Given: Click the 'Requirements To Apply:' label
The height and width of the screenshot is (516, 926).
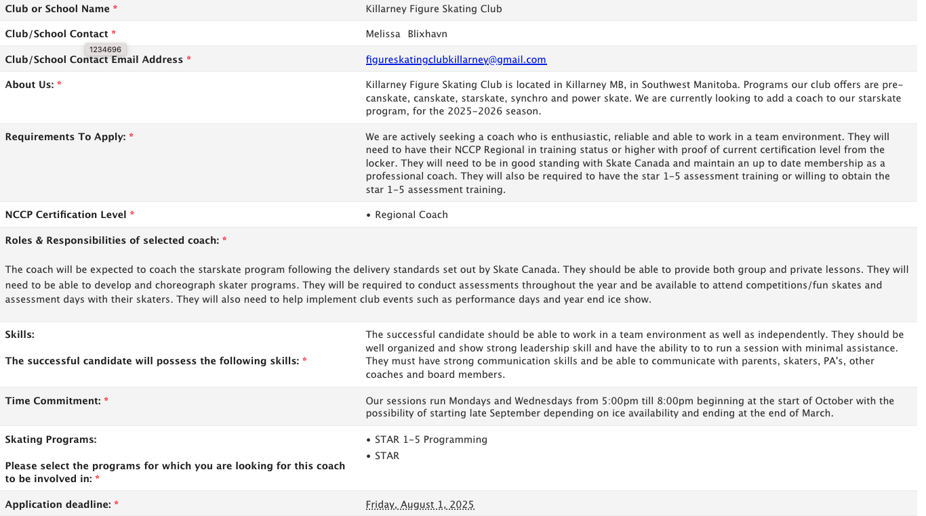Looking at the screenshot, I should coord(65,137).
